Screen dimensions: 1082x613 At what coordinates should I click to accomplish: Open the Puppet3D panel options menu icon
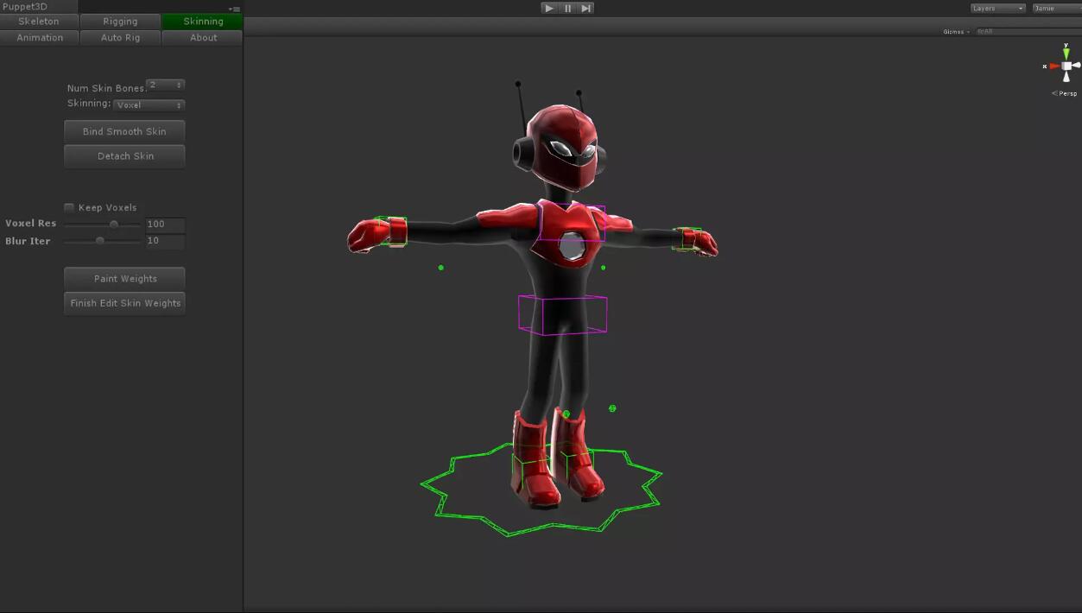click(234, 9)
